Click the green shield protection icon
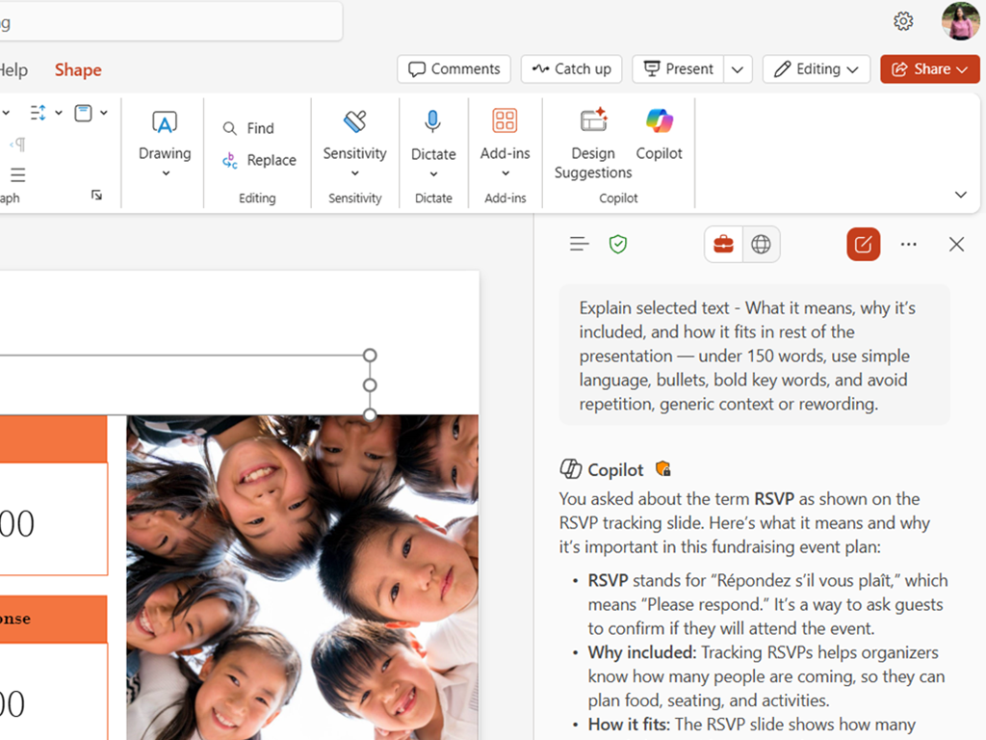Screen dimensions: 986x740 618,244
